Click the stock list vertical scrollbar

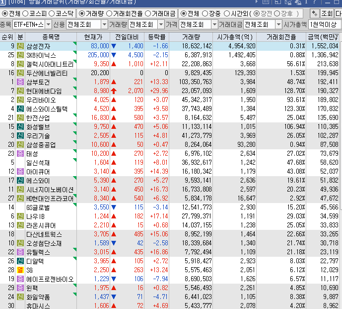pyautogui.click(x=341, y=125)
